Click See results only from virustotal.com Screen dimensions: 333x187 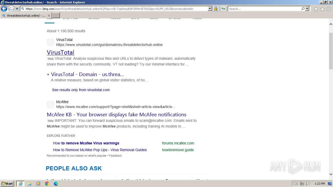click(81, 90)
